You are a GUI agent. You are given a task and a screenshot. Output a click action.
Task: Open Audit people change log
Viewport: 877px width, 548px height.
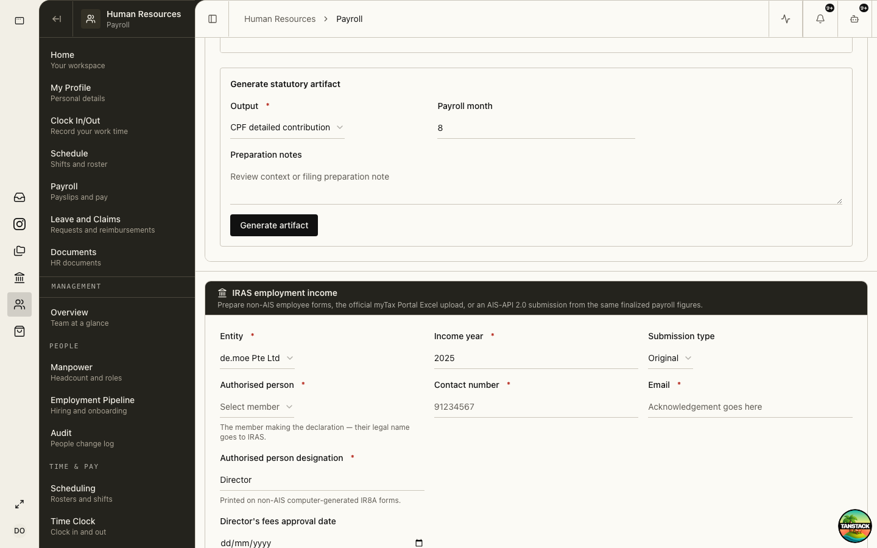117,438
